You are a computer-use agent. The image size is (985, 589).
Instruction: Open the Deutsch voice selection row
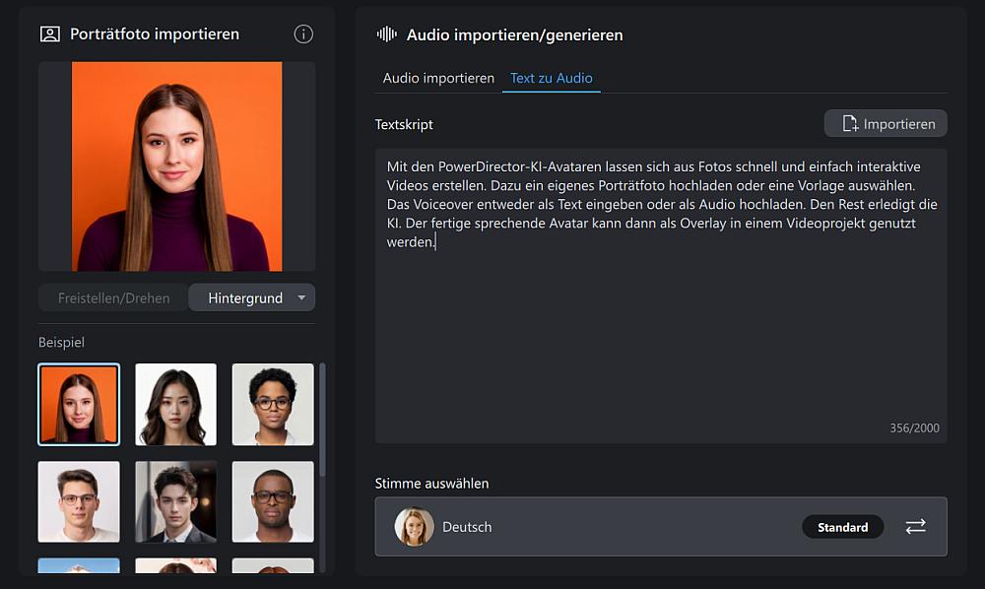tap(661, 526)
